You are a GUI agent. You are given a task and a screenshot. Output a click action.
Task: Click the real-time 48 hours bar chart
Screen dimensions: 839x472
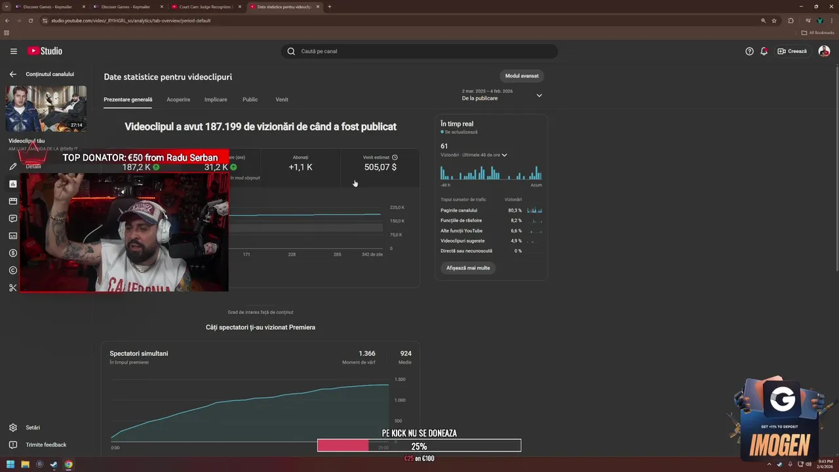pyautogui.click(x=491, y=172)
